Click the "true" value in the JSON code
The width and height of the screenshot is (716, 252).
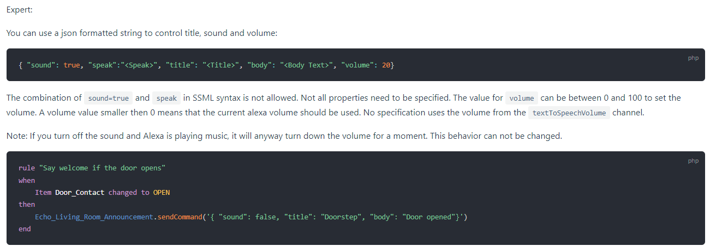71,65
